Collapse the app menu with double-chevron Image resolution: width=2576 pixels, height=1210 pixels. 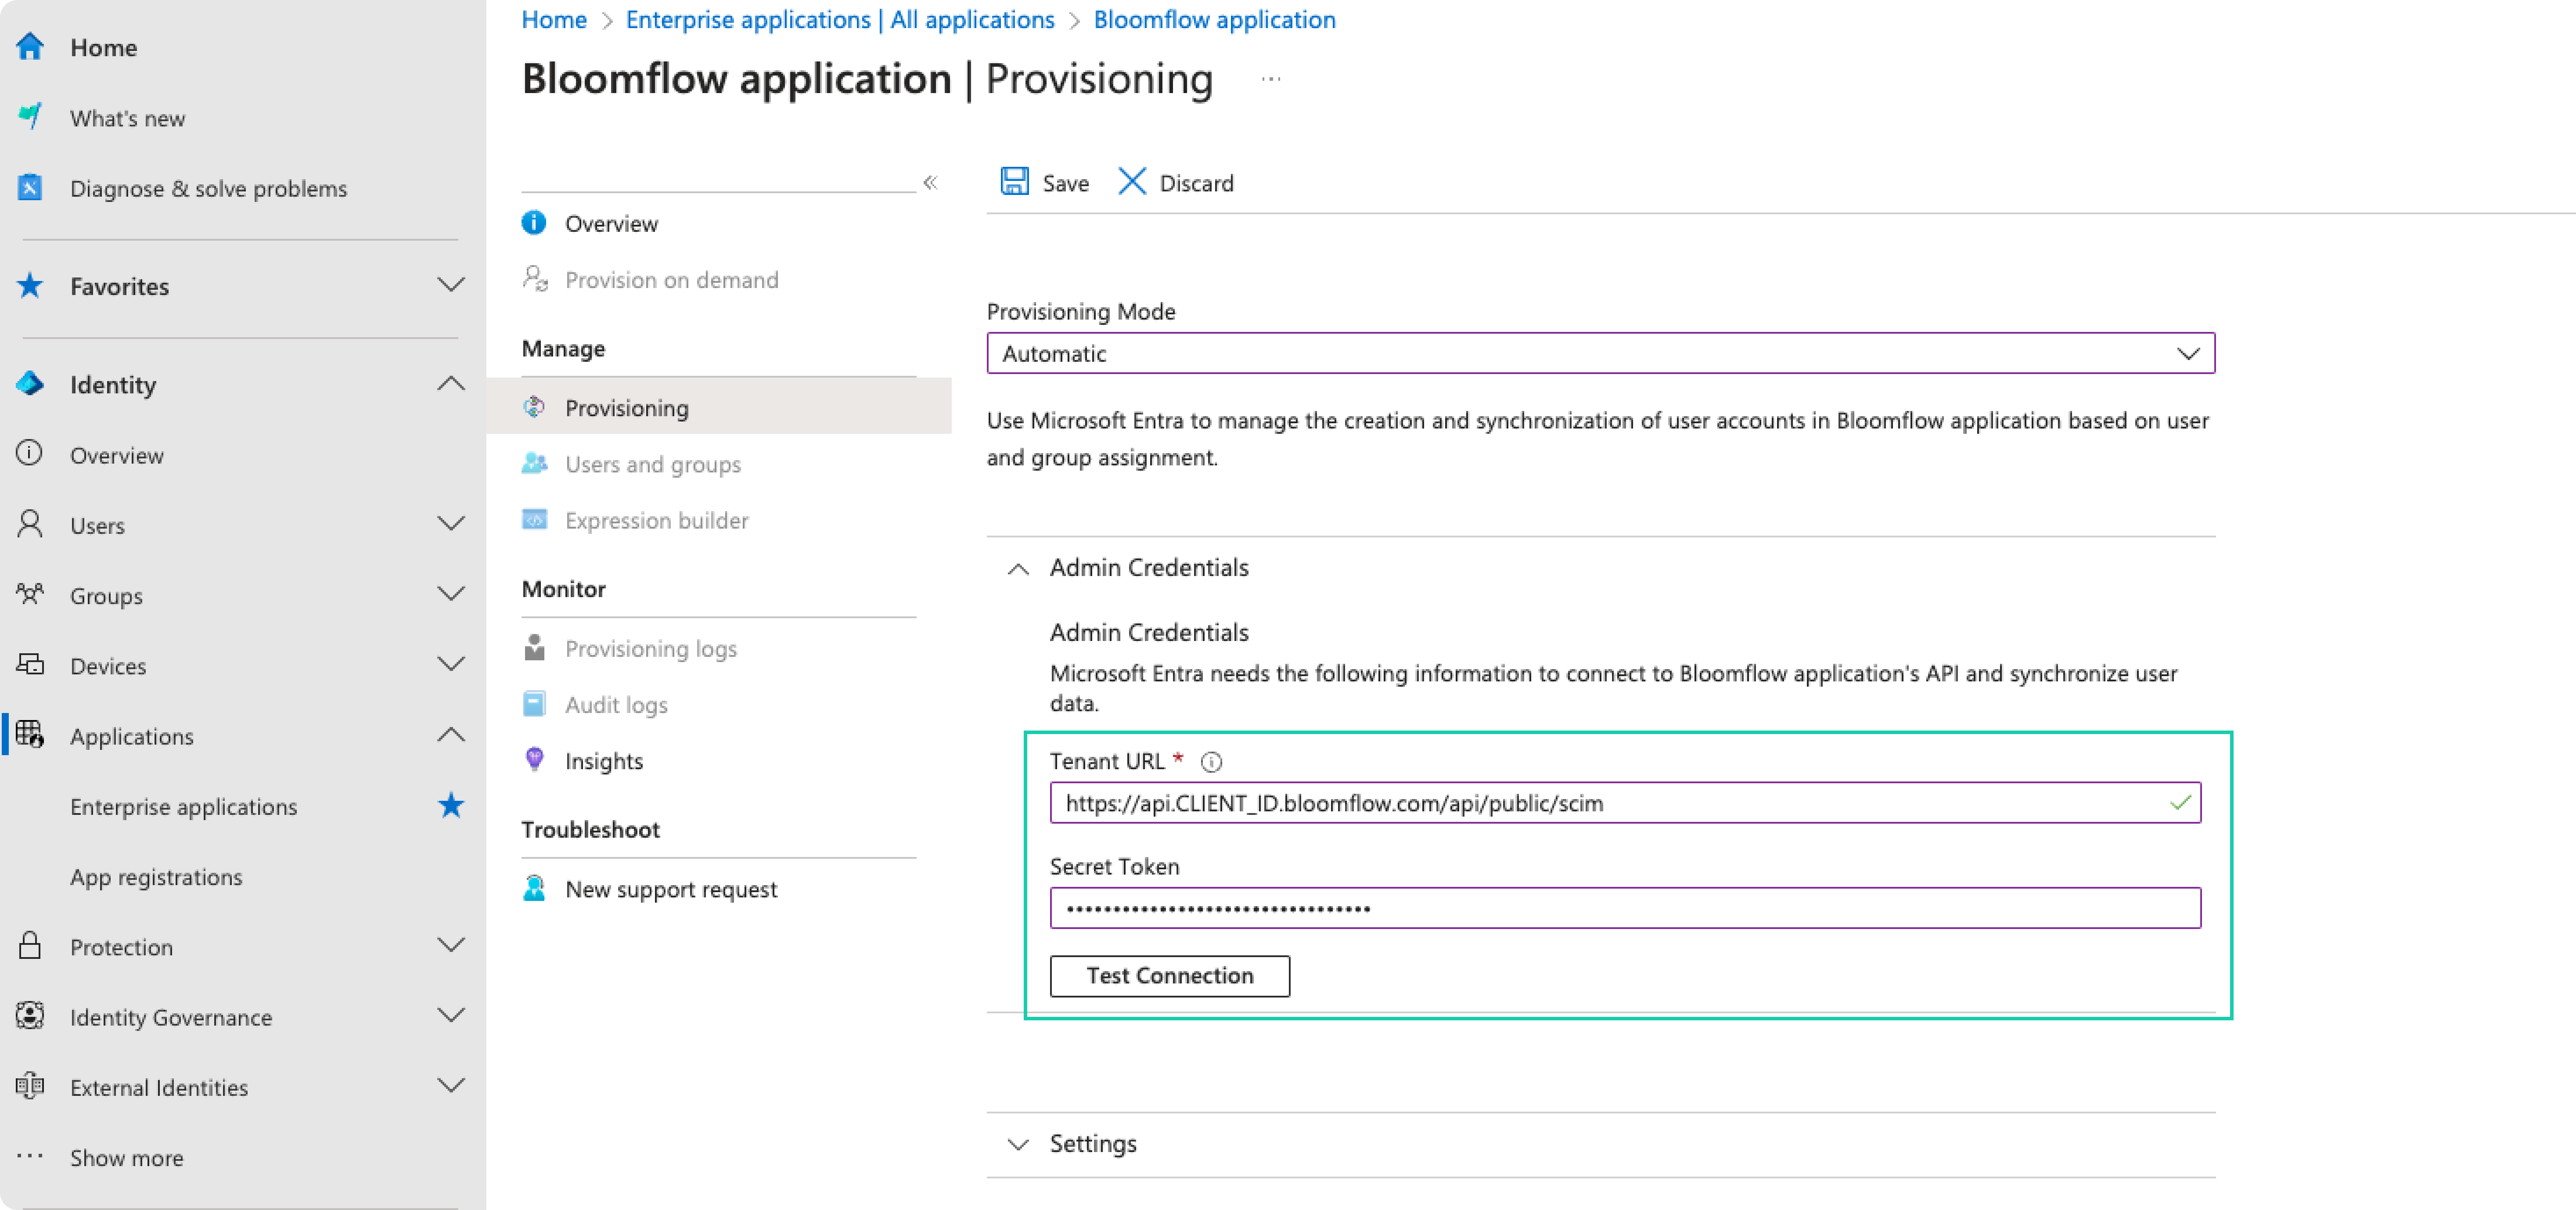(x=931, y=182)
